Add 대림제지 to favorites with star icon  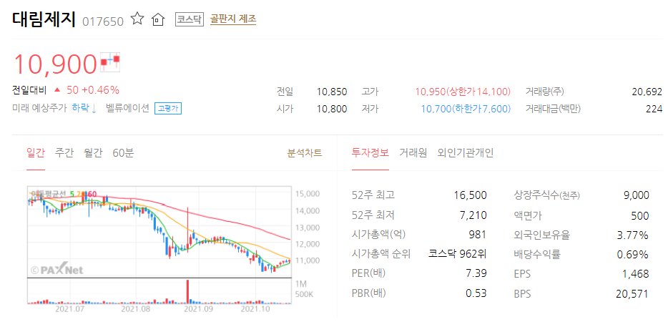[x=137, y=19]
